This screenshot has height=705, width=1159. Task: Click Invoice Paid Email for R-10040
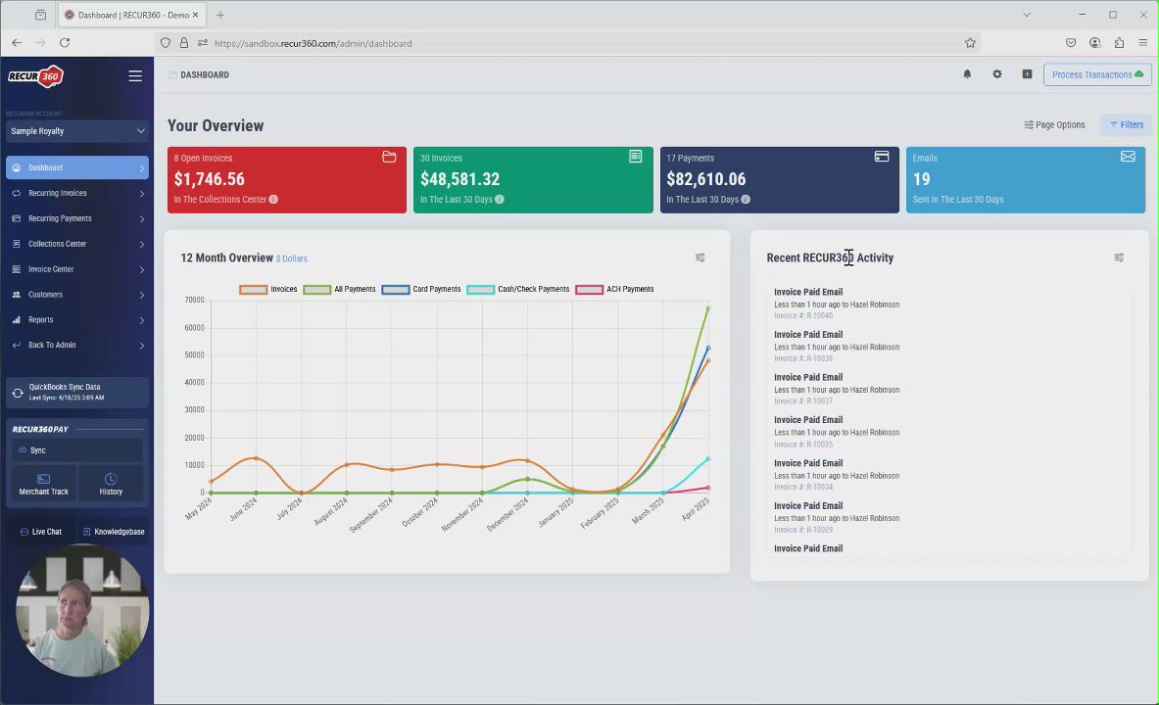click(808, 292)
